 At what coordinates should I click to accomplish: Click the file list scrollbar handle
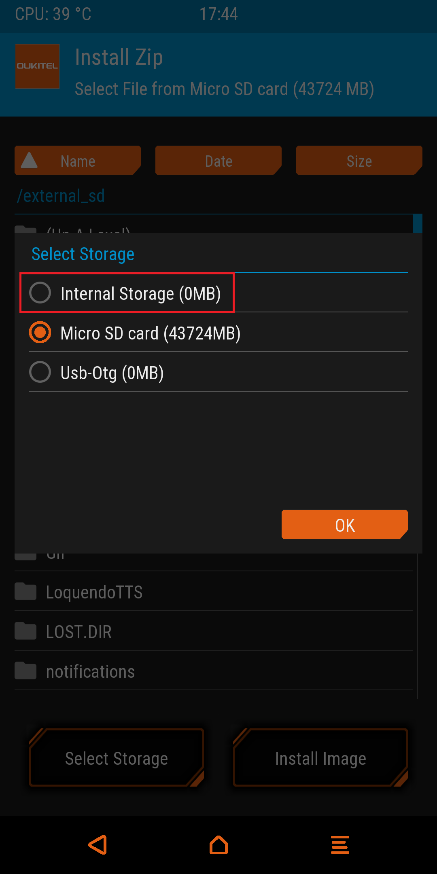click(x=417, y=223)
